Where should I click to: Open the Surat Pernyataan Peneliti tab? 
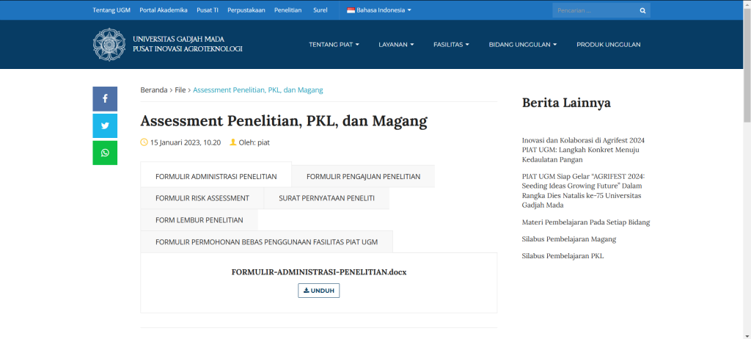326,198
